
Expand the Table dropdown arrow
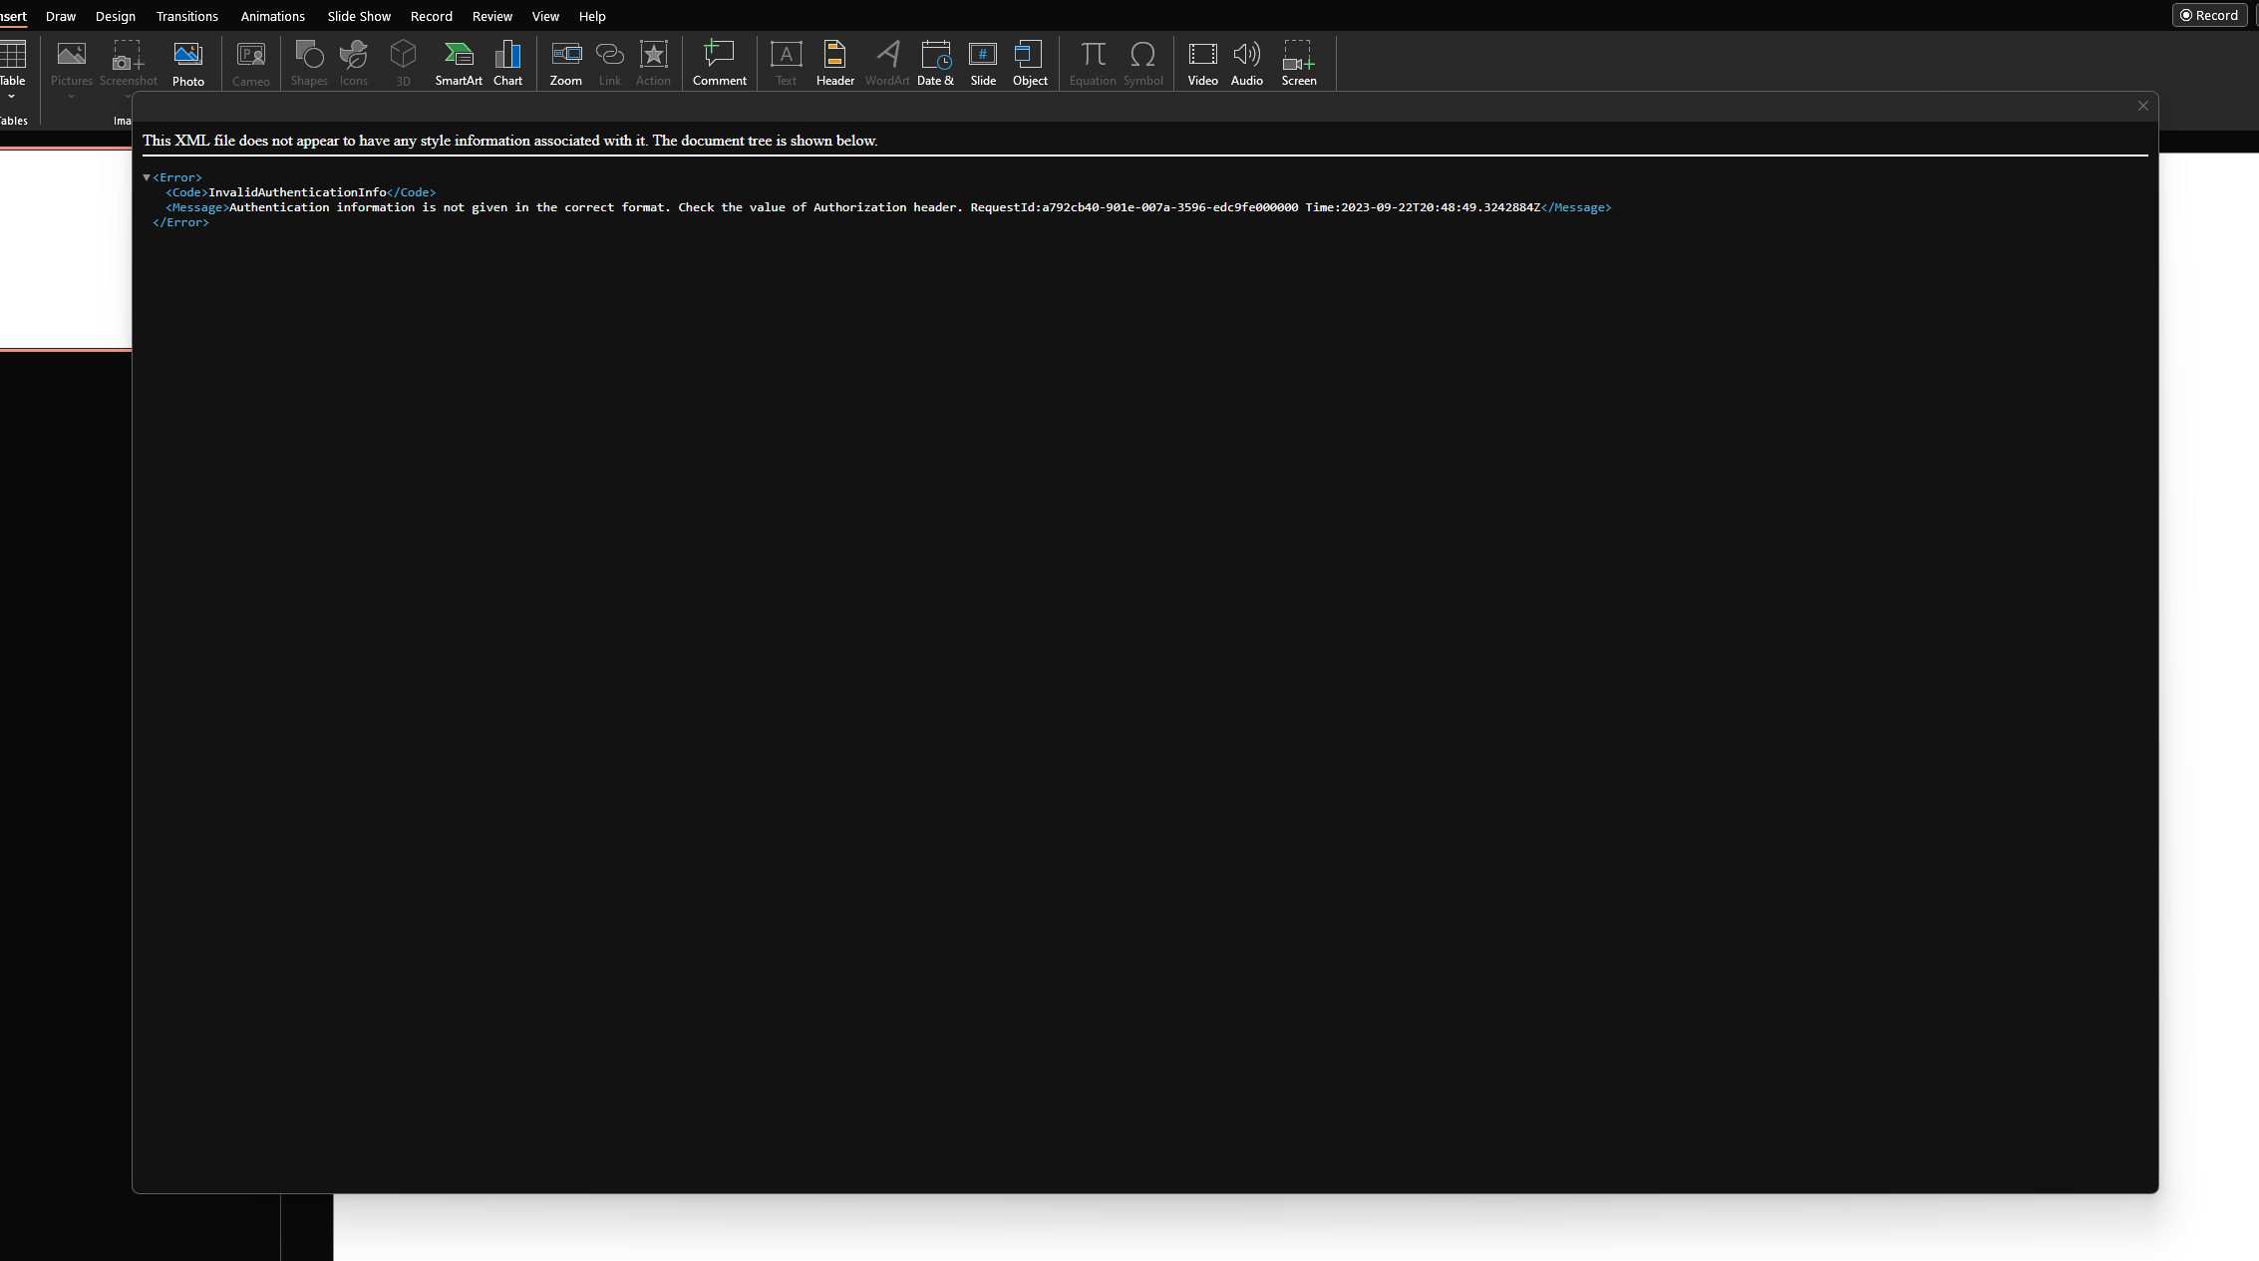[x=12, y=97]
